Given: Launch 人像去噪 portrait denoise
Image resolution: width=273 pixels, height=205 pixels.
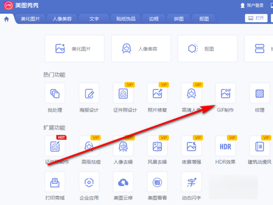Looking at the screenshot, I should pos(123,146).
